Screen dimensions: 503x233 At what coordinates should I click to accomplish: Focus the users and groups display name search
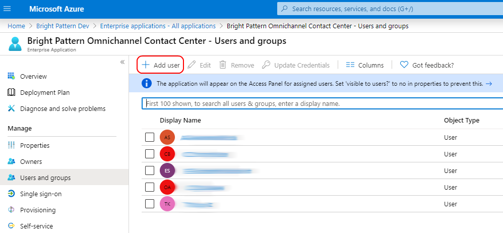pos(323,104)
